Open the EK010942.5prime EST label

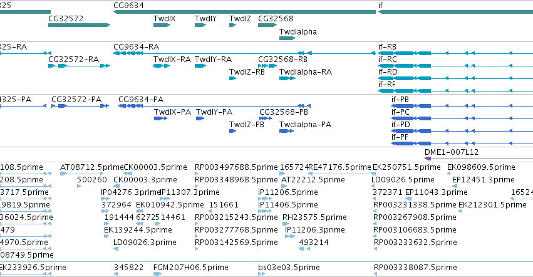tap(170, 205)
